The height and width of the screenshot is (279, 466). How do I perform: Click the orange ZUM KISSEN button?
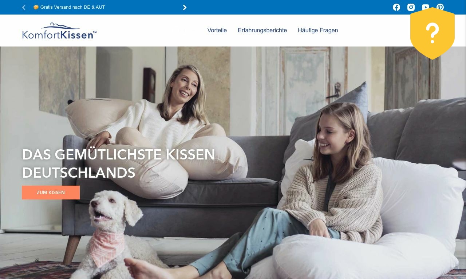tap(51, 193)
